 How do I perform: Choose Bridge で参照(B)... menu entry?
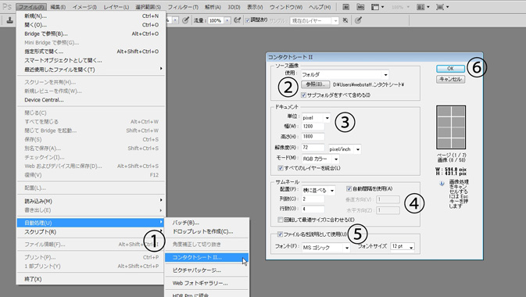(91, 34)
